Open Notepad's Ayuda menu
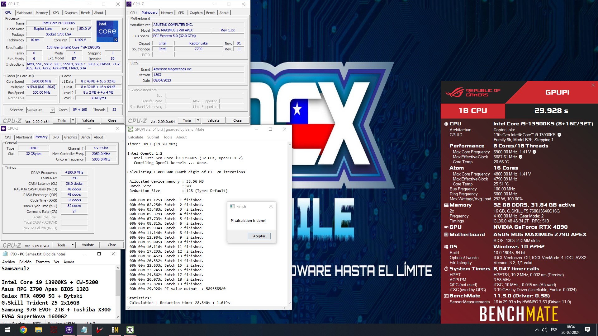Screen dimensions: 598x336 69,262
